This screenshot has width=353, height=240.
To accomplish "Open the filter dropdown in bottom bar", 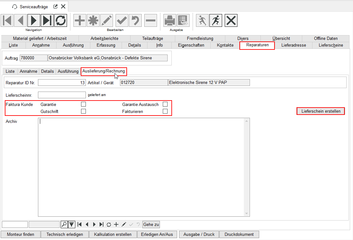I will [x=71, y=224].
